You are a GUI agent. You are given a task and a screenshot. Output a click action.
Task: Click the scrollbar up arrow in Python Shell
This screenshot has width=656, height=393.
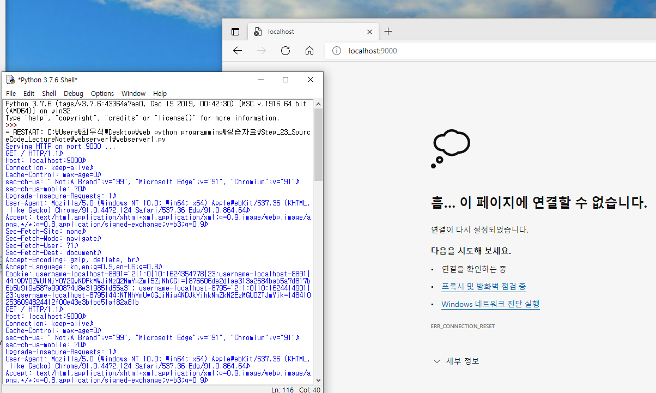318,104
